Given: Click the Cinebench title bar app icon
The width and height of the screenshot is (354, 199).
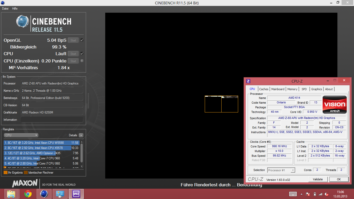Looking at the screenshot, I should (3, 3).
